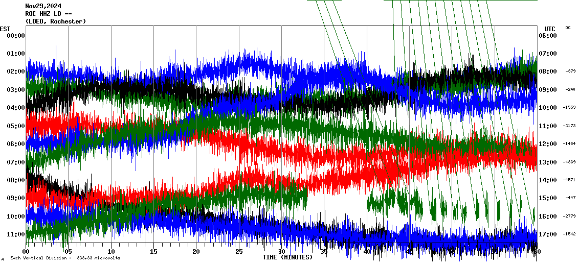Select the -4571 DC offset value

point(569,180)
